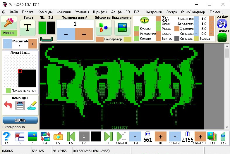This screenshot has height=154, width=230.
Task: Click the 100% progress bar
Action: tap(20, 120)
